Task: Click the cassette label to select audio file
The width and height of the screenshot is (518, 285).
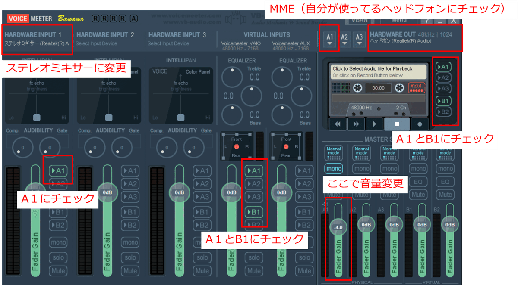Action: (x=378, y=72)
